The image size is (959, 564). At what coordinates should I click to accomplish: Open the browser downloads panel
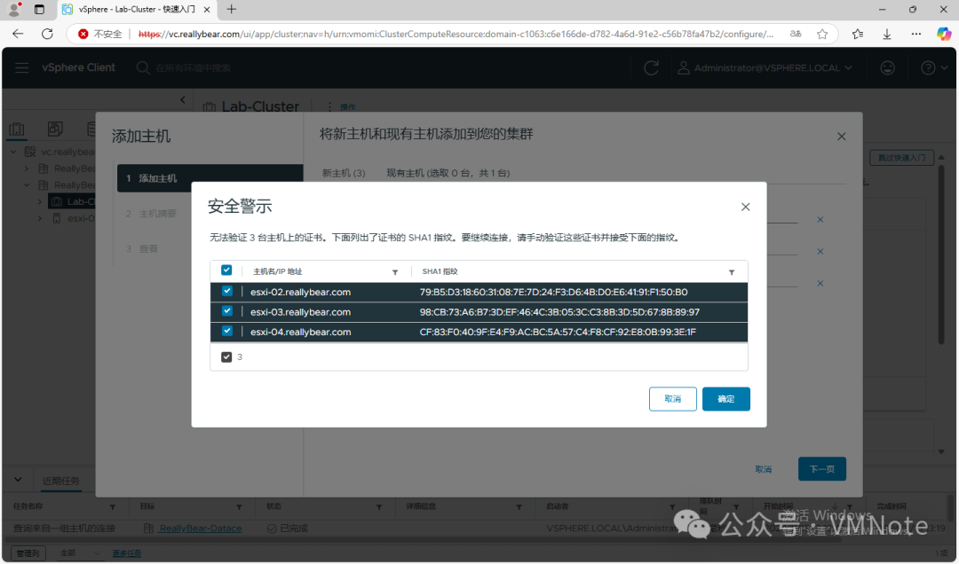(887, 35)
